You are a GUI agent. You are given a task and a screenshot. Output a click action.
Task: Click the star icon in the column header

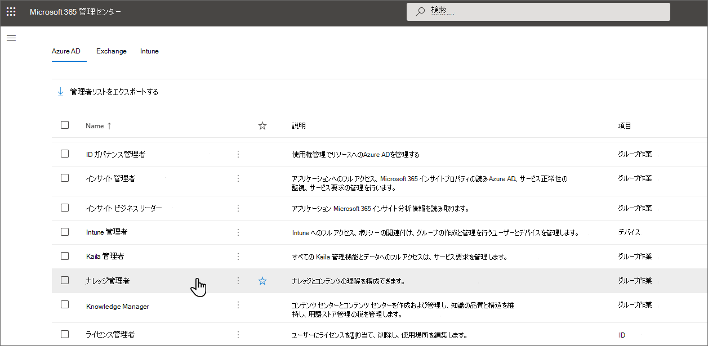pyautogui.click(x=262, y=125)
